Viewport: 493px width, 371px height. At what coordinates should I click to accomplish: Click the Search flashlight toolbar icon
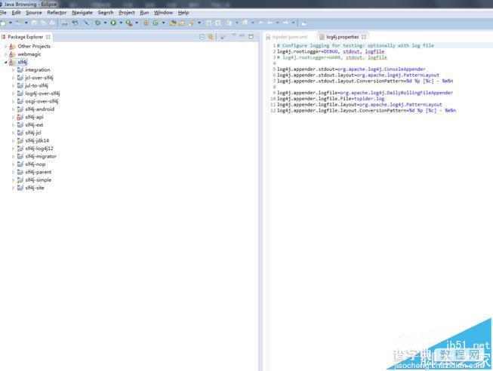(x=192, y=23)
